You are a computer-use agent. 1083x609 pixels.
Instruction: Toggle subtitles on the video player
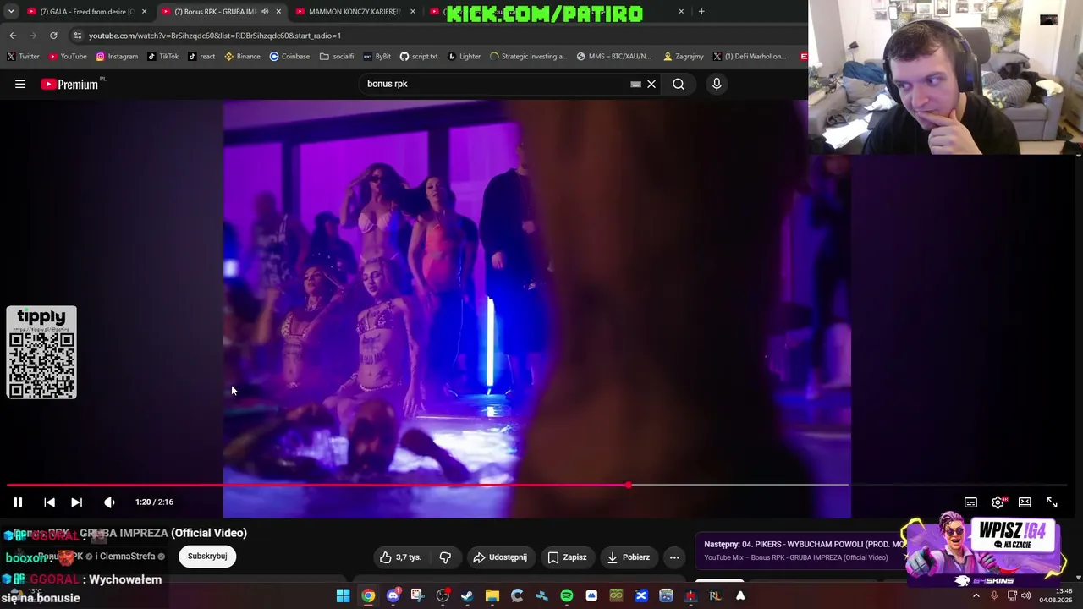point(970,502)
